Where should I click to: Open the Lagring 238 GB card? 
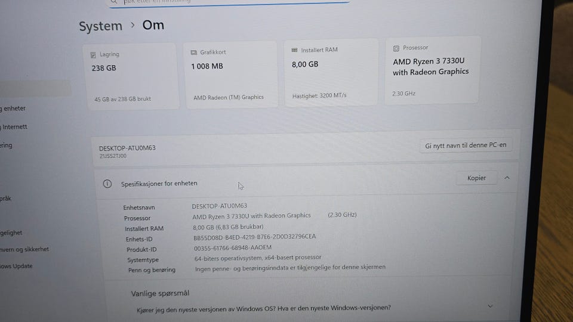coord(132,76)
